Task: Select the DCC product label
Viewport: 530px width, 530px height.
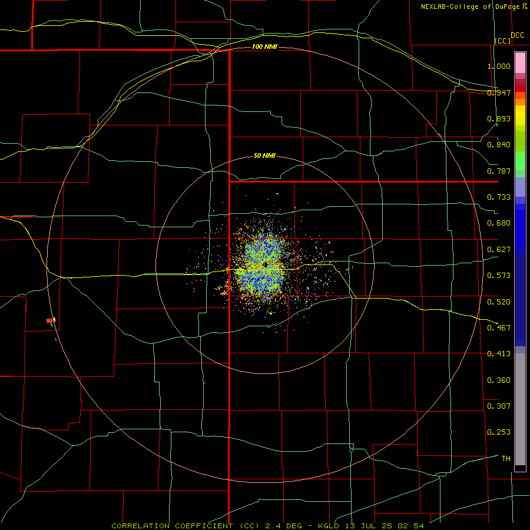Action: click(x=517, y=35)
